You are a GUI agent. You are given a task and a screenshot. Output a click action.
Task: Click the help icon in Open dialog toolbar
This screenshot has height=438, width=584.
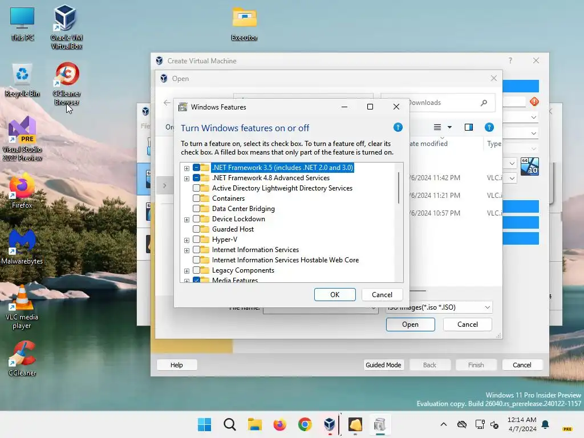[x=489, y=127]
